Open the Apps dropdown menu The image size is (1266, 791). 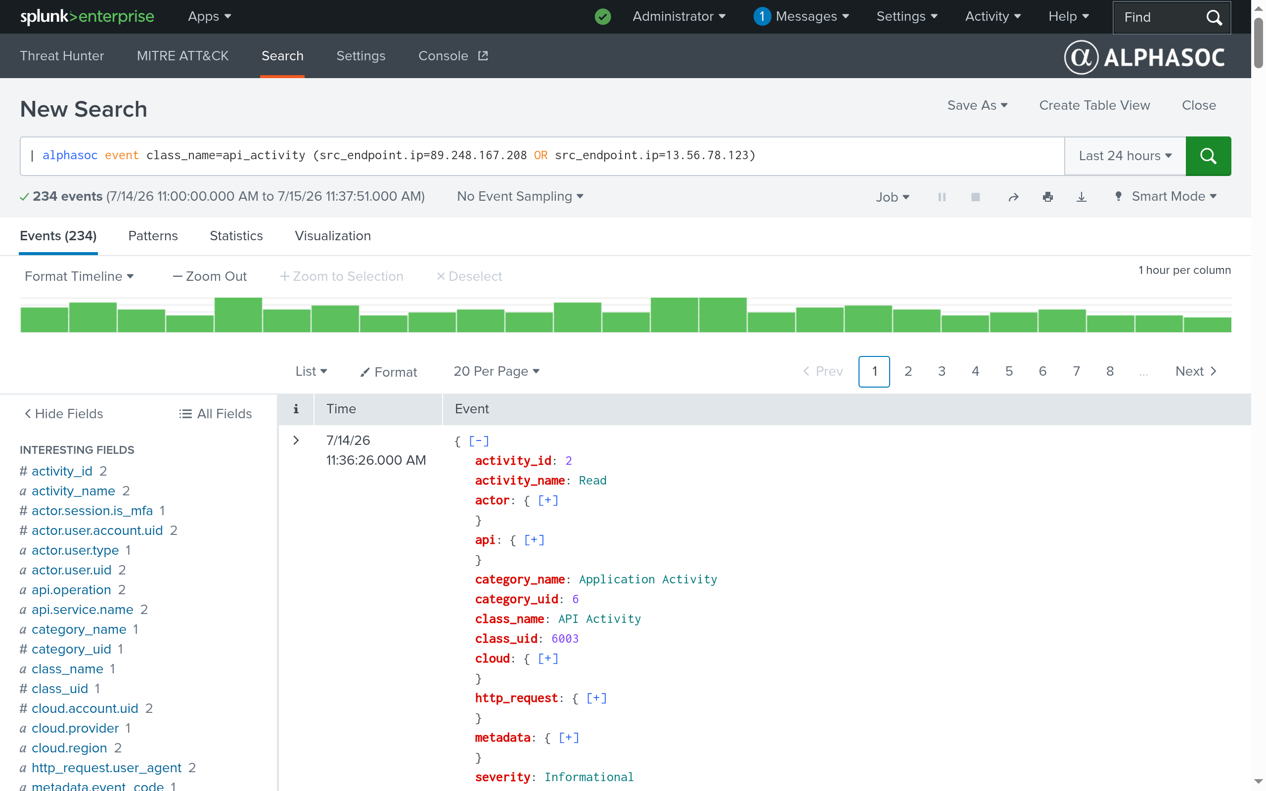[x=209, y=17]
